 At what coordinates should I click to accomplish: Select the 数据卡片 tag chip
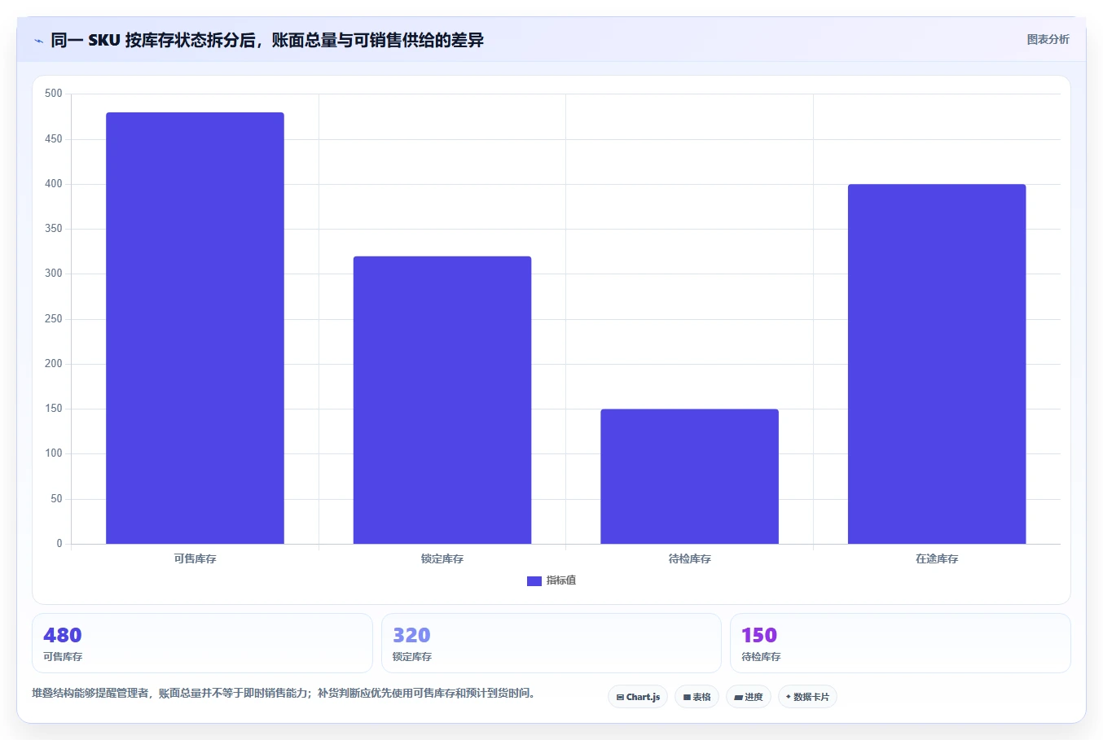(x=807, y=697)
